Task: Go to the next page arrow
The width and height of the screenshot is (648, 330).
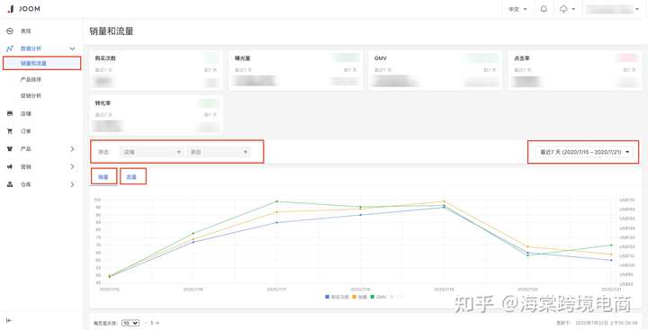Action: point(157,323)
